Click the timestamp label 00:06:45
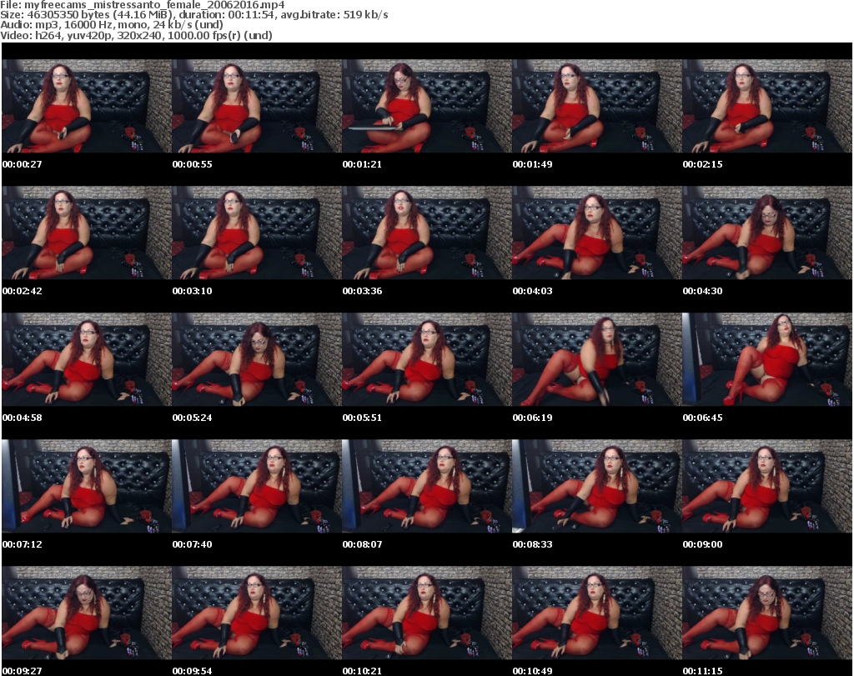 tap(702, 418)
